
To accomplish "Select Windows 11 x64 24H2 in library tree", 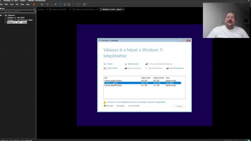I will 16,18.
